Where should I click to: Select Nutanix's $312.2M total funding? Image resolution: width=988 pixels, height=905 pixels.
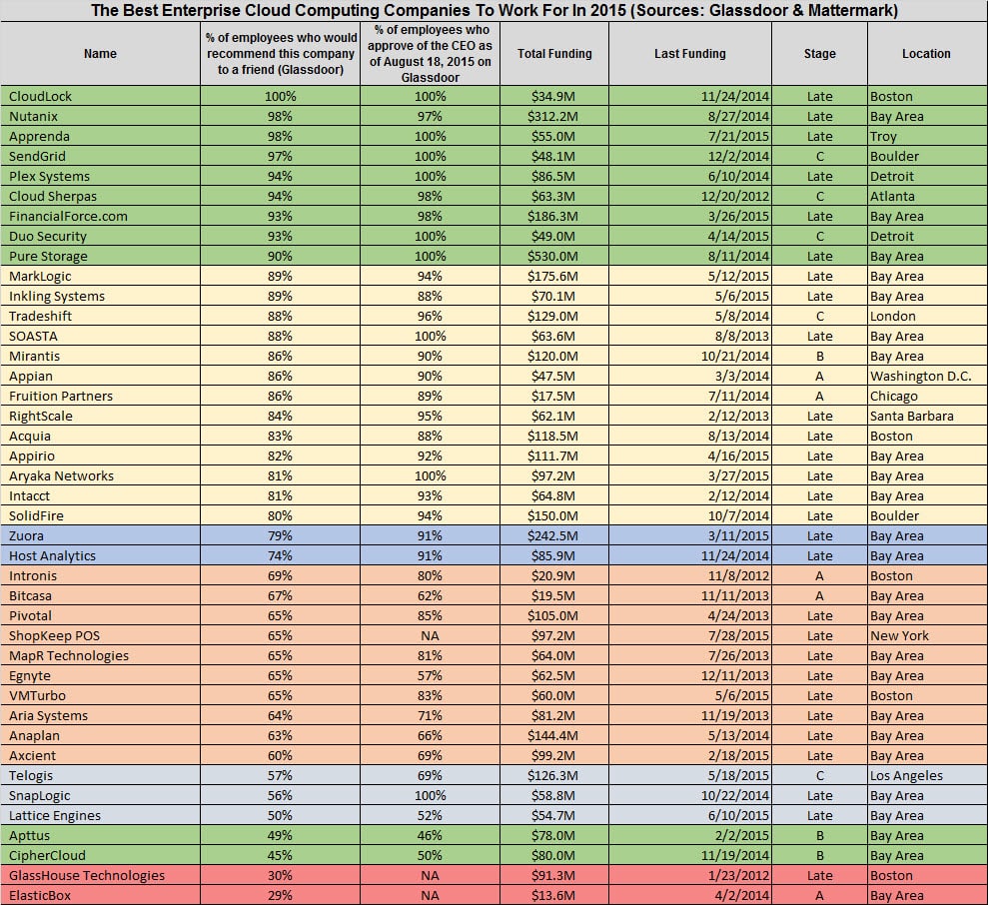point(553,117)
